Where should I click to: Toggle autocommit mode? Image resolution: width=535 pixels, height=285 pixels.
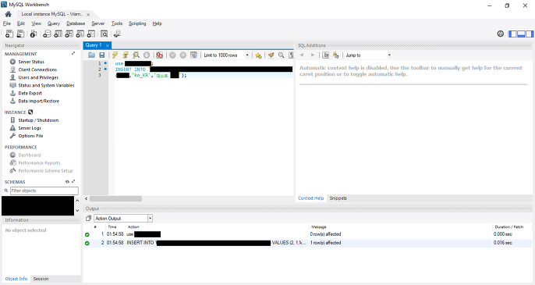coord(193,55)
